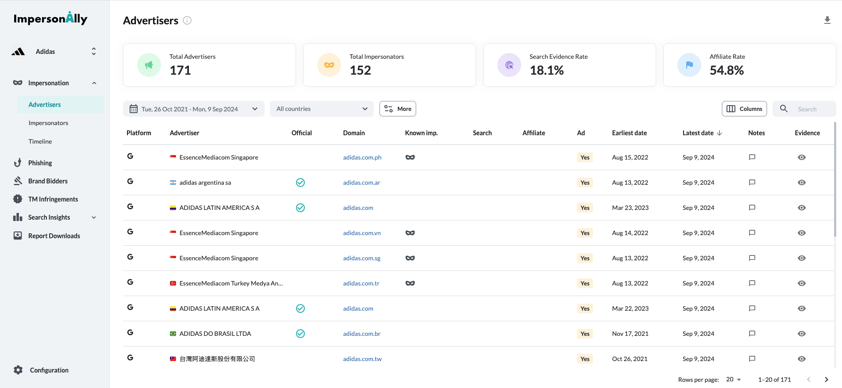Screen dimensions: 842x388
Task: Click the search magnifier icon
Action: coord(784,109)
